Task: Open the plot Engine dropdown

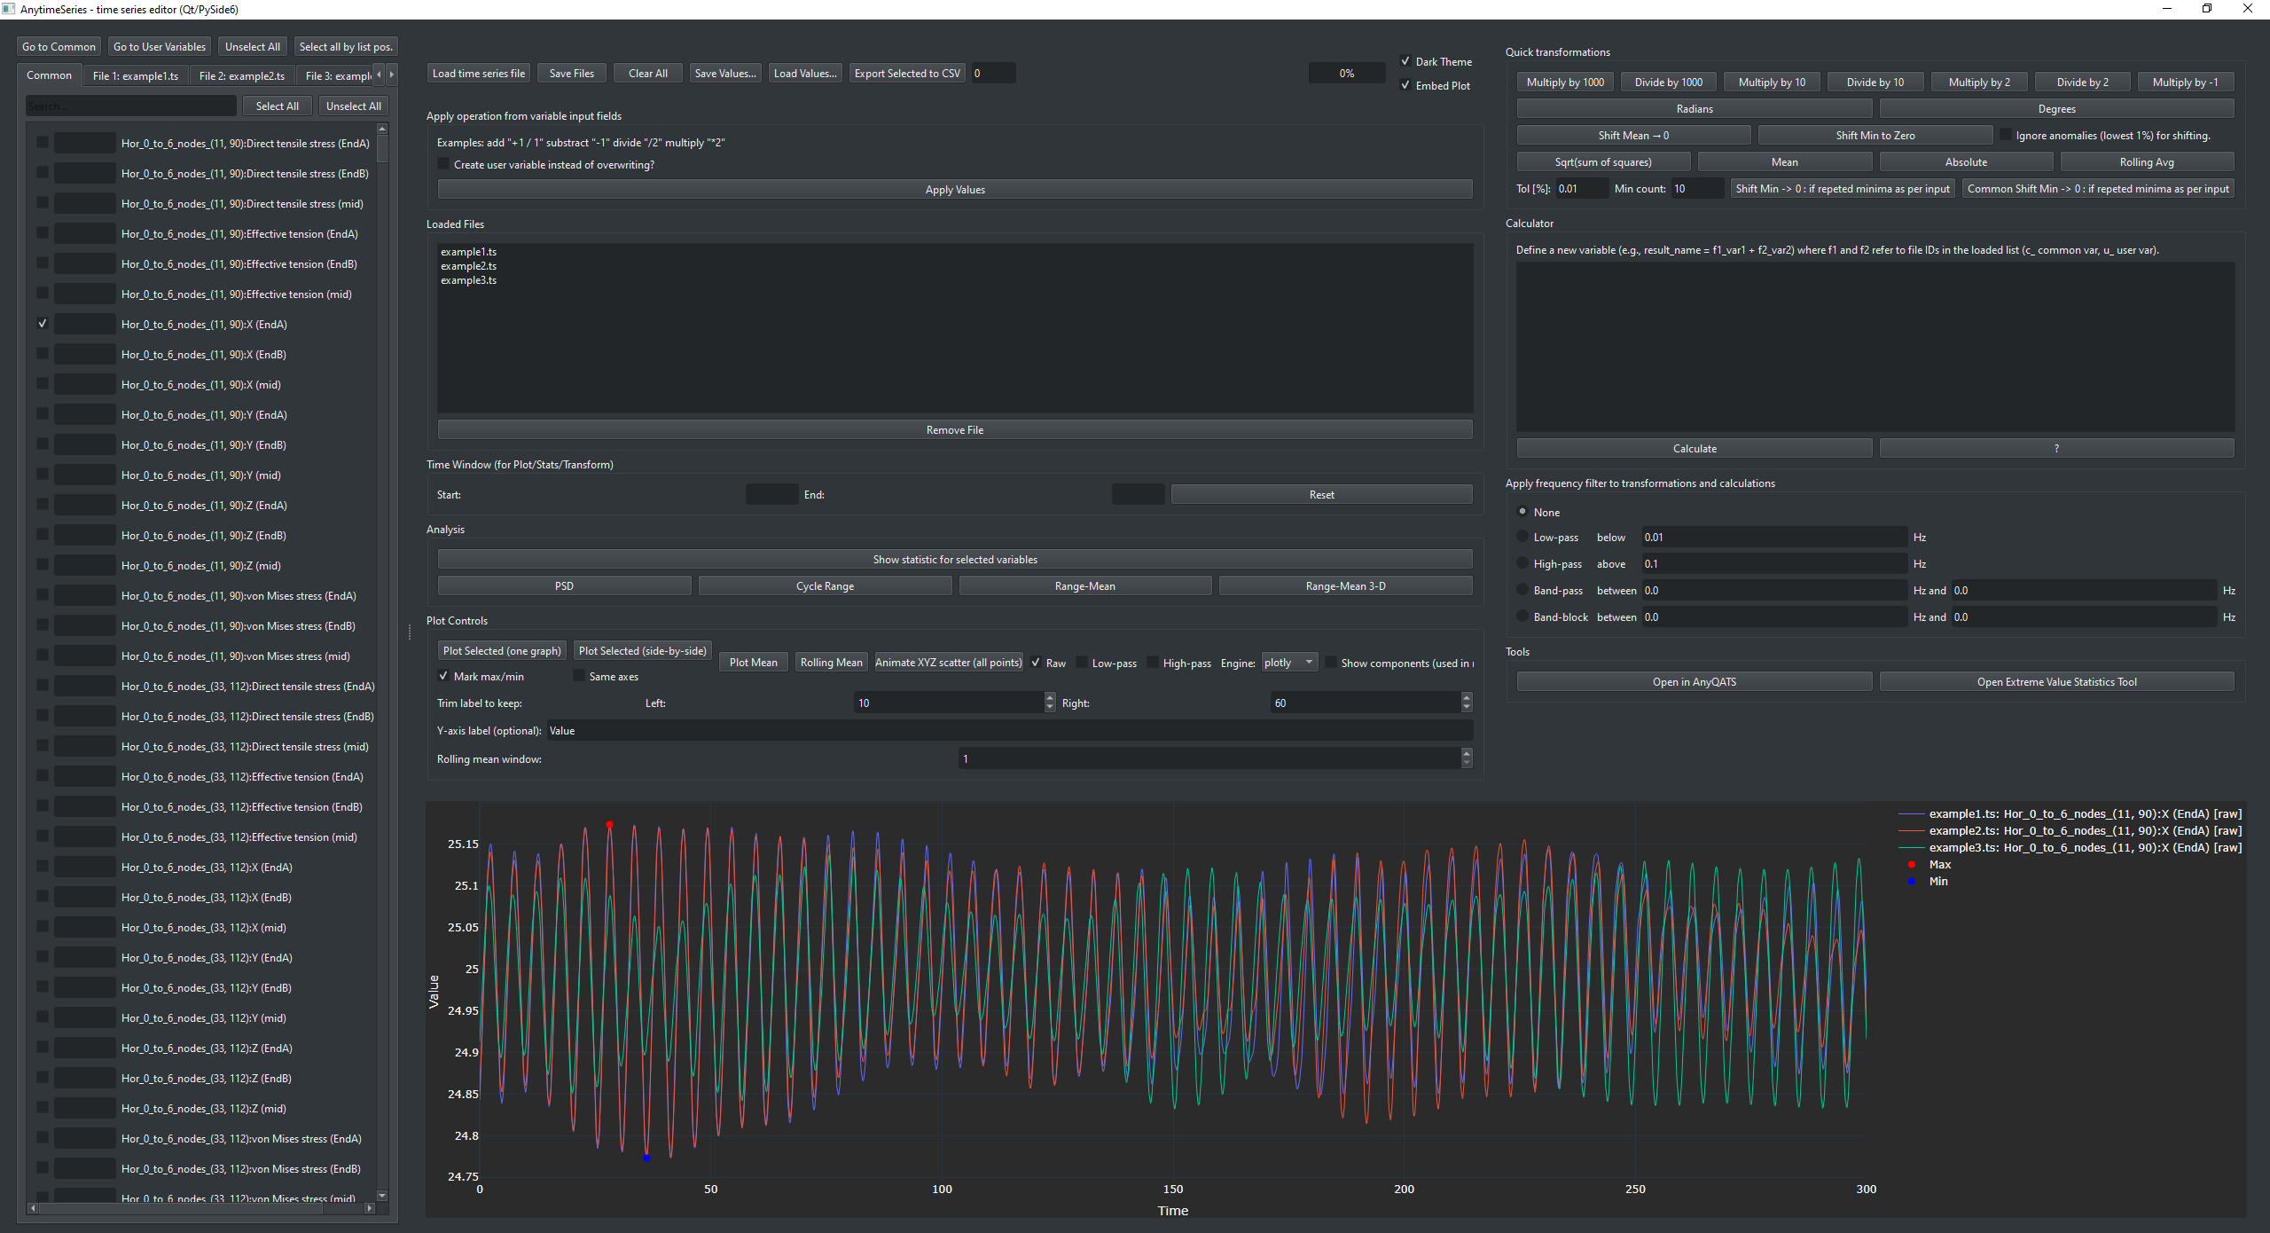Action: [1289, 663]
